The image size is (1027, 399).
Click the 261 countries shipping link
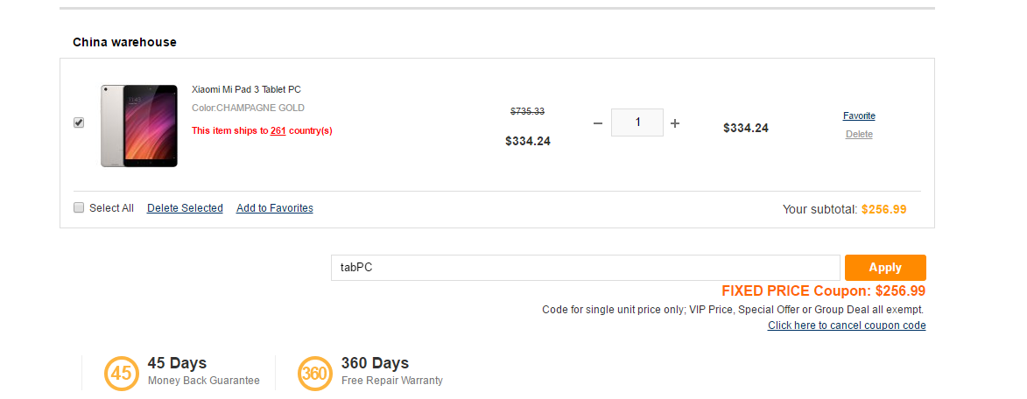[x=278, y=131]
